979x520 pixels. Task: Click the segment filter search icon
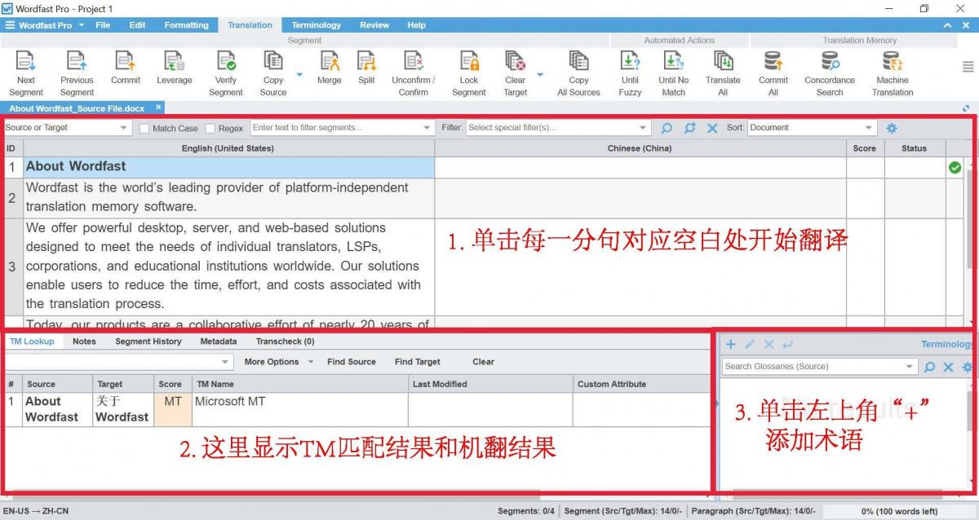tap(667, 128)
